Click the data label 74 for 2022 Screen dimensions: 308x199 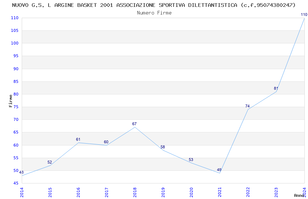247,106
